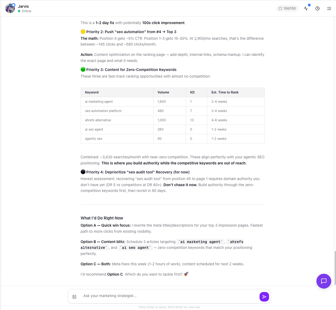Screen dimensions: 336x310
Task: Click the yellow Priority 2 status dot
Action: [83, 32]
